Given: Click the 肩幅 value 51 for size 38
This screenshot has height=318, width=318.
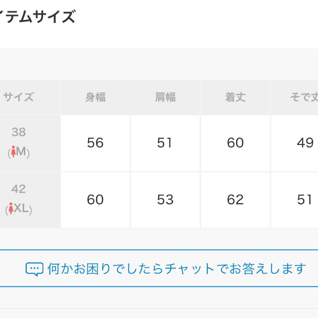Looking at the screenshot, I should (165, 143).
